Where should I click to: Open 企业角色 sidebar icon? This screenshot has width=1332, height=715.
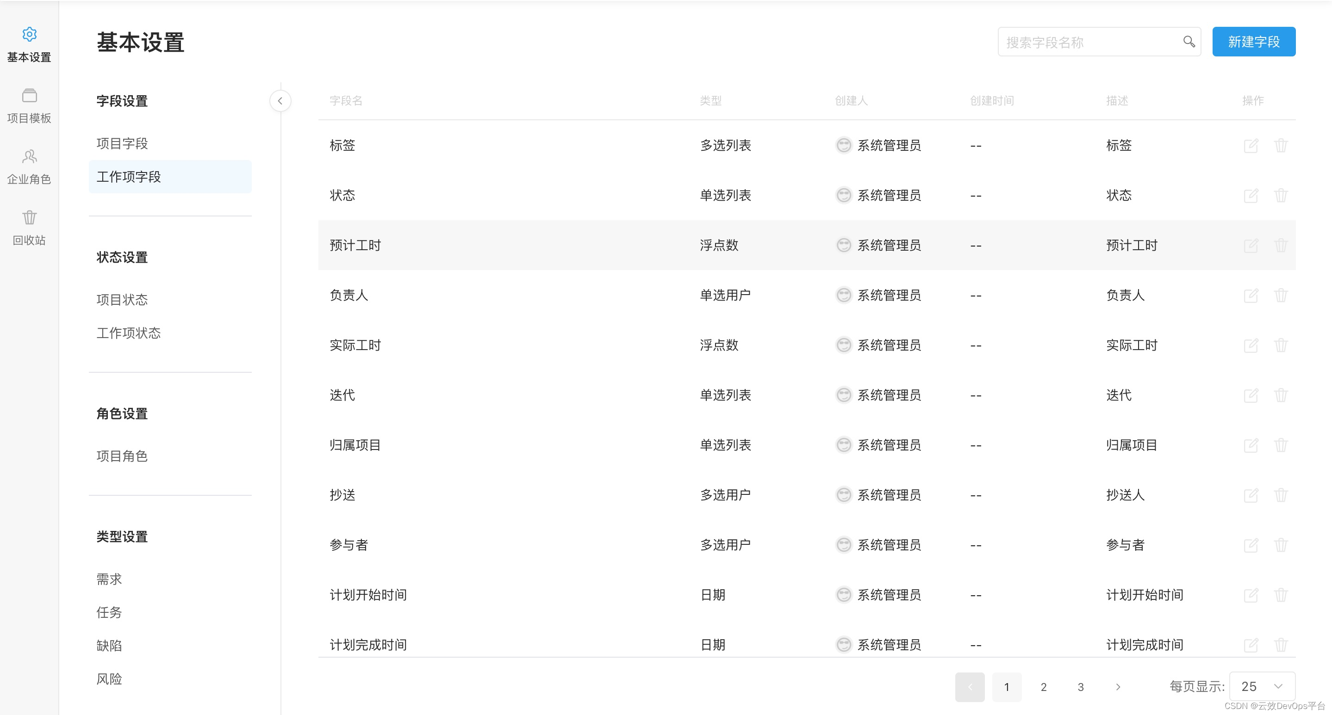(x=30, y=156)
